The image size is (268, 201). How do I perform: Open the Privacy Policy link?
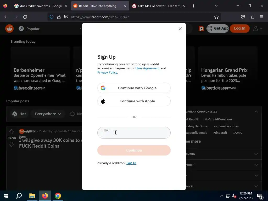[x=107, y=72]
